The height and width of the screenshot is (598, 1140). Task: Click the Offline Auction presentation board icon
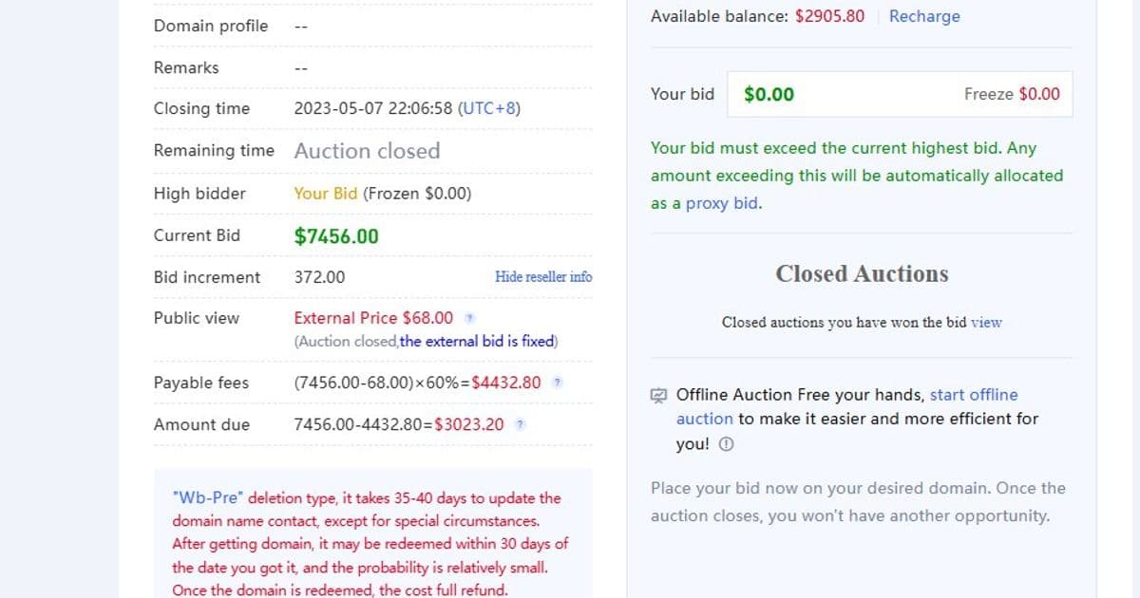point(659,394)
